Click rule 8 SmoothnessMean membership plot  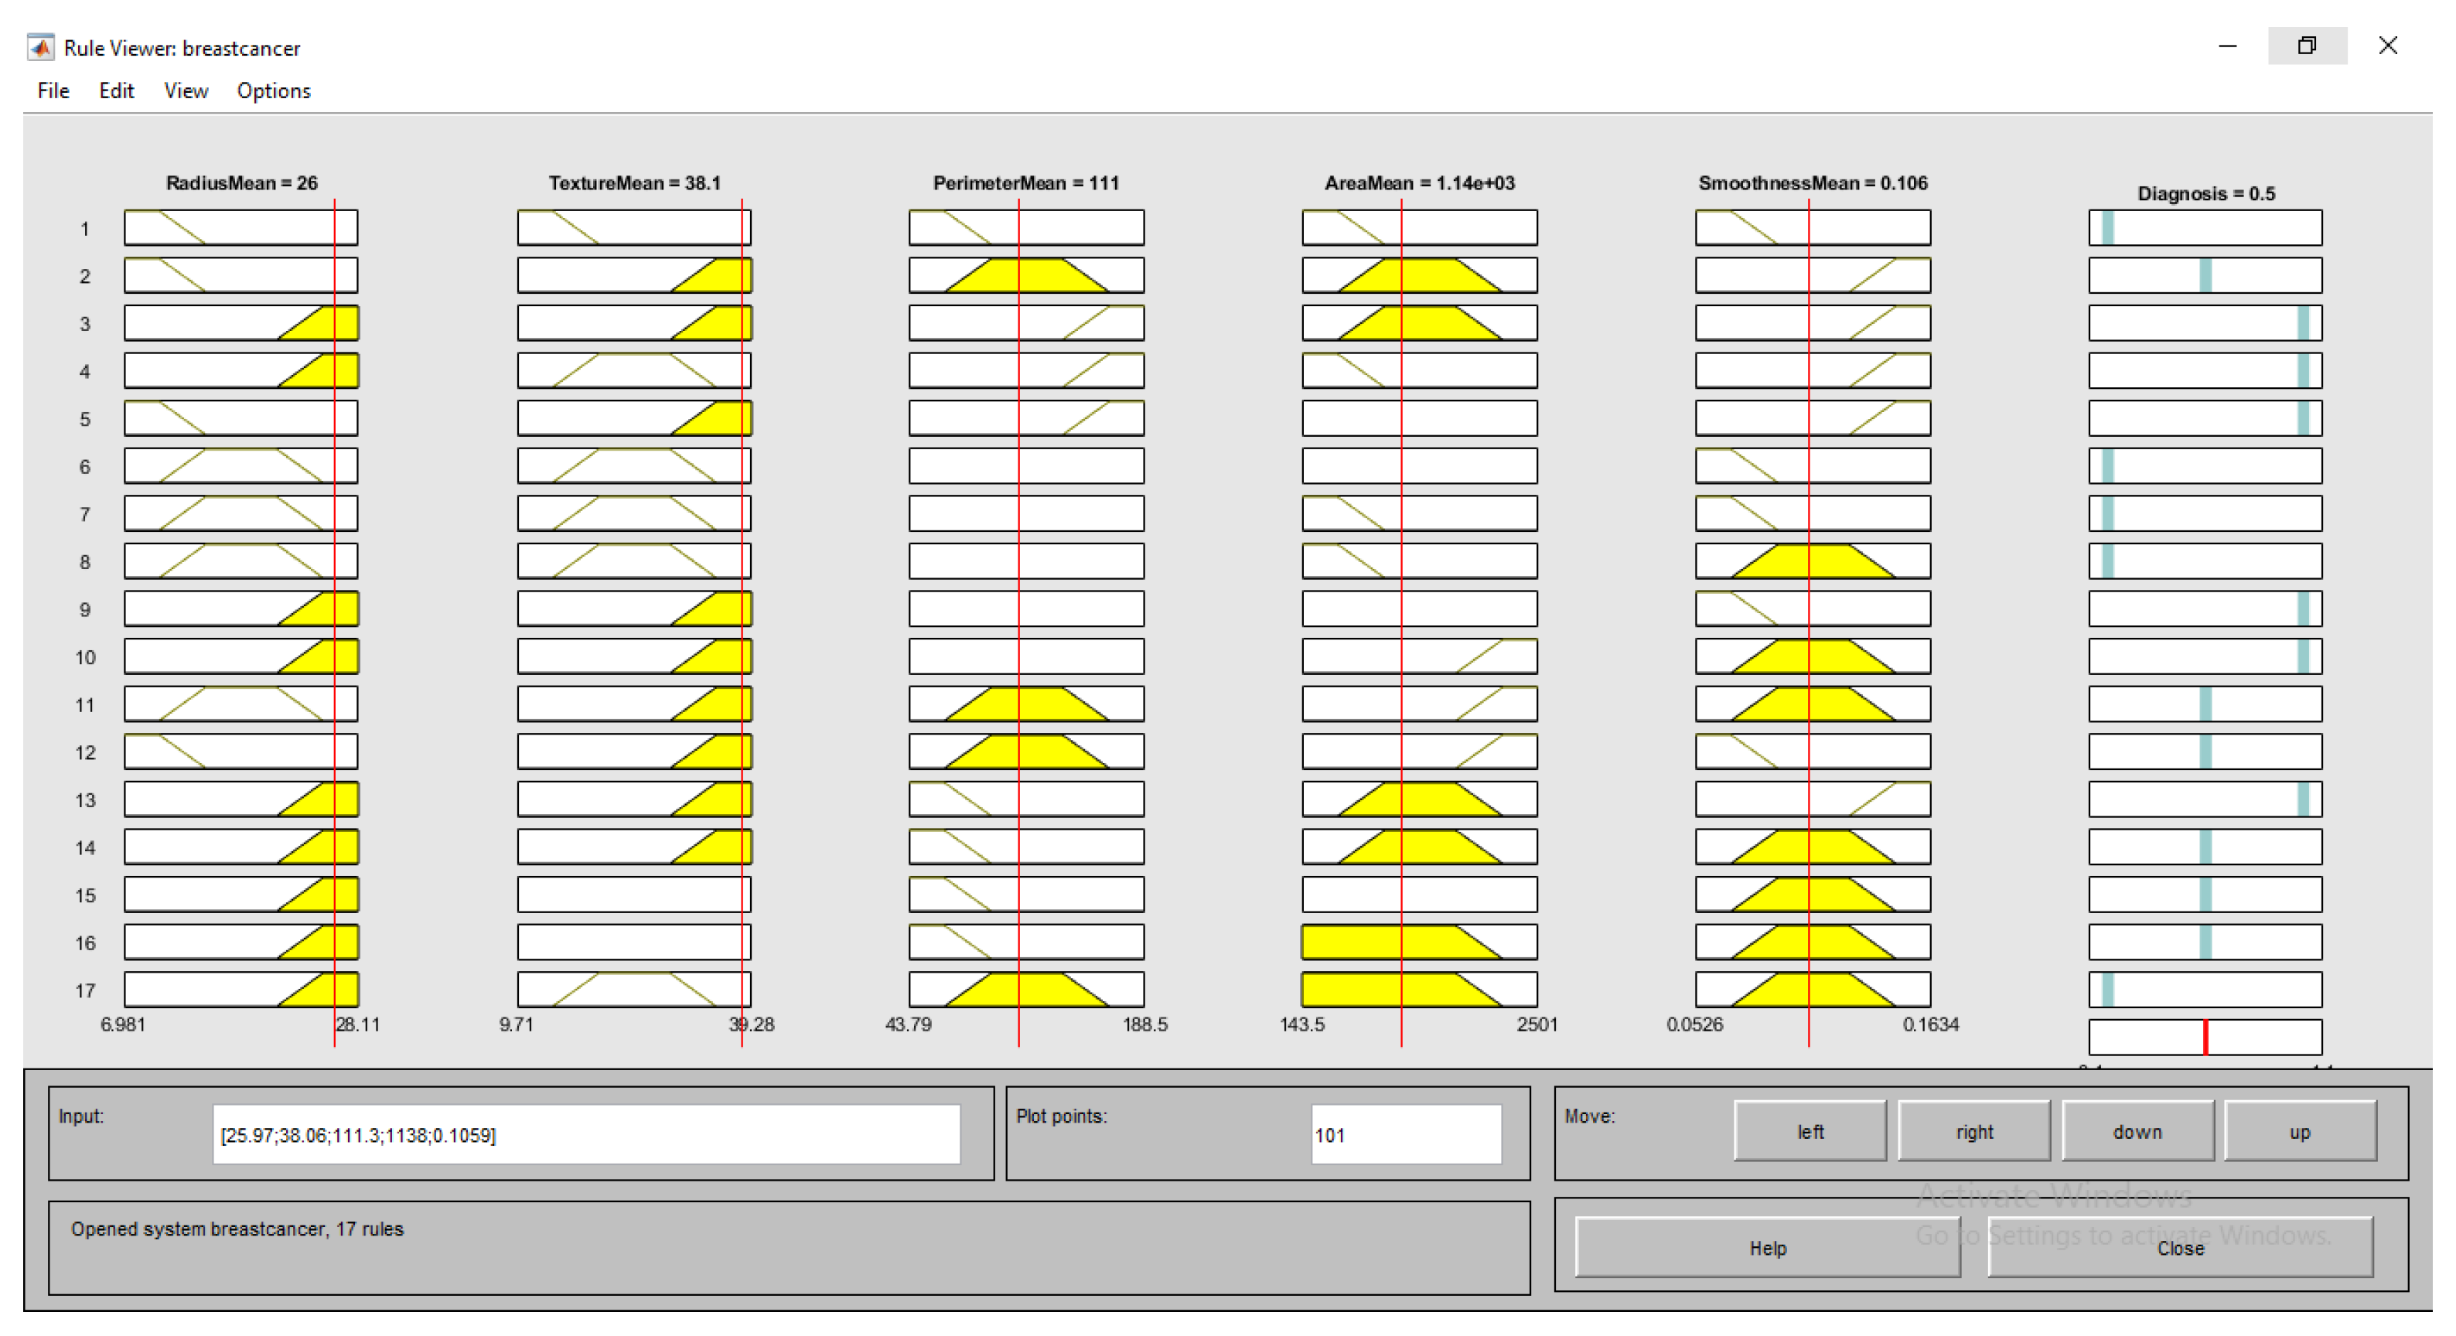click(x=1812, y=561)
